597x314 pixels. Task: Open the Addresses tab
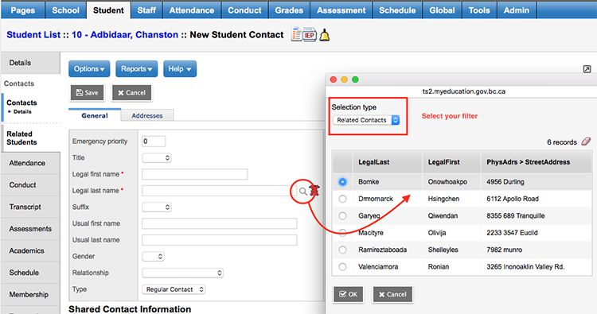click(x=147, y=115)
